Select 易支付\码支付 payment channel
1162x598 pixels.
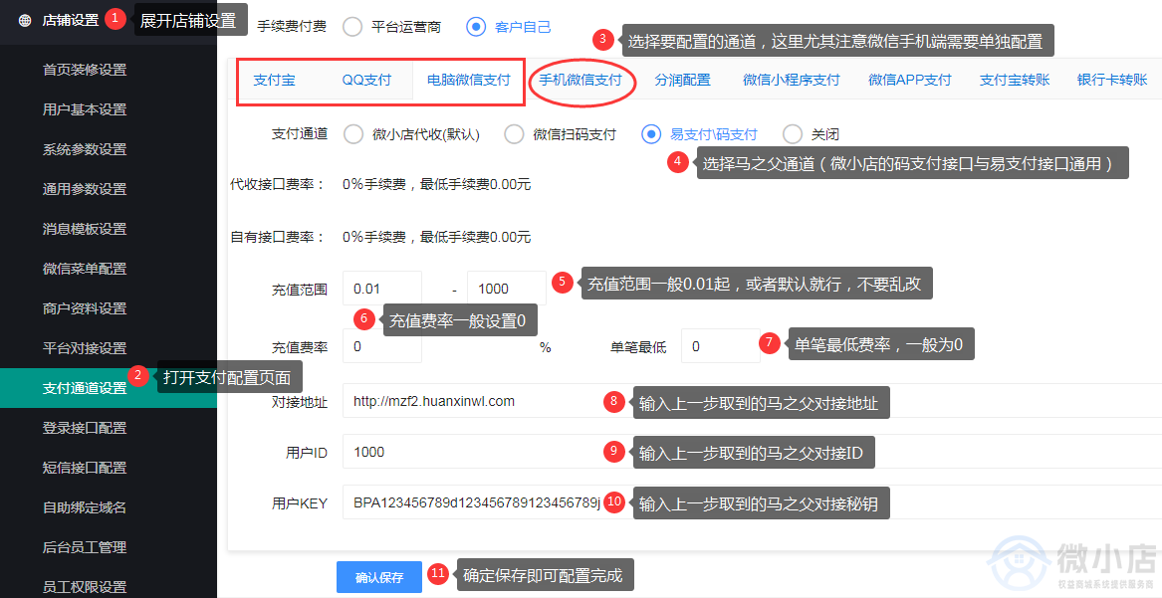click(650, 134)
